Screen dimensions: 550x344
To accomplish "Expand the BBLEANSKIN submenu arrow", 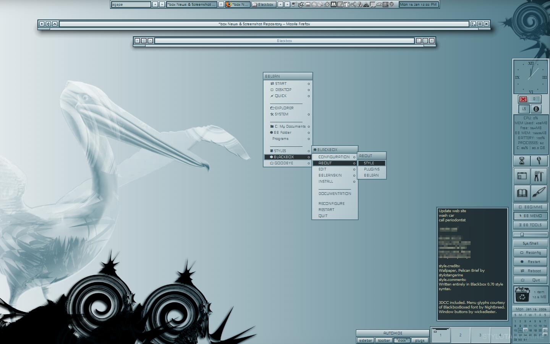I will tap(354, 175).
